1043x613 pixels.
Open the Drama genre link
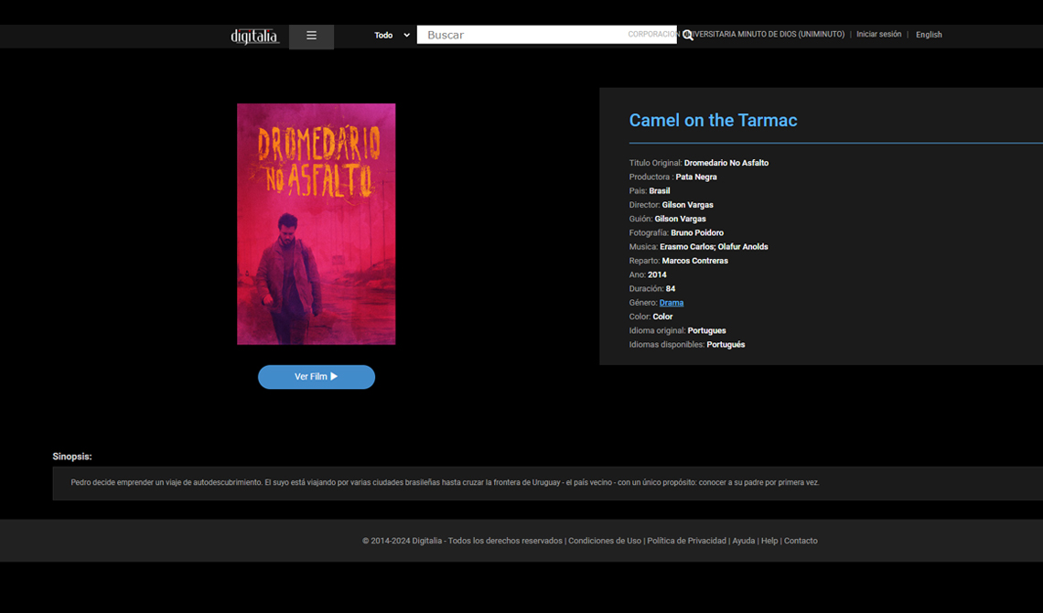(x=672, y=303)
